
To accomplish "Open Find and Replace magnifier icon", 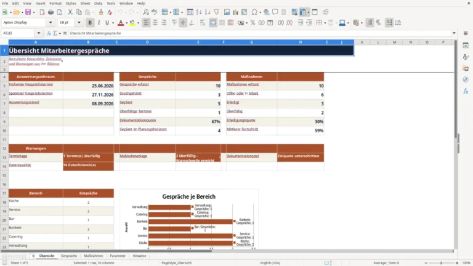I will tap(146, 12).
